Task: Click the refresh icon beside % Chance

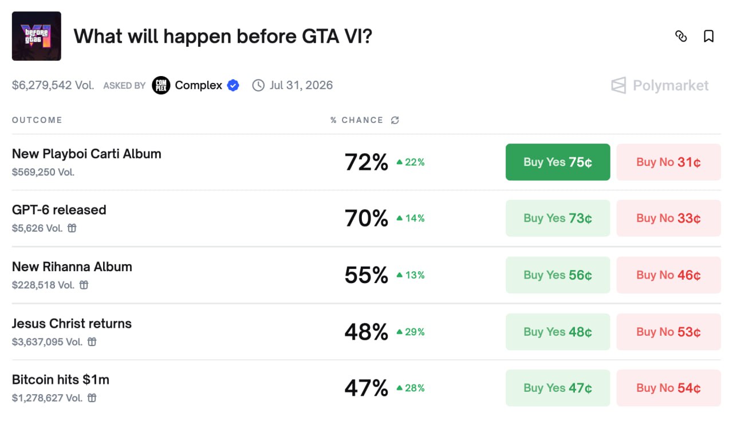Action: 395,120
